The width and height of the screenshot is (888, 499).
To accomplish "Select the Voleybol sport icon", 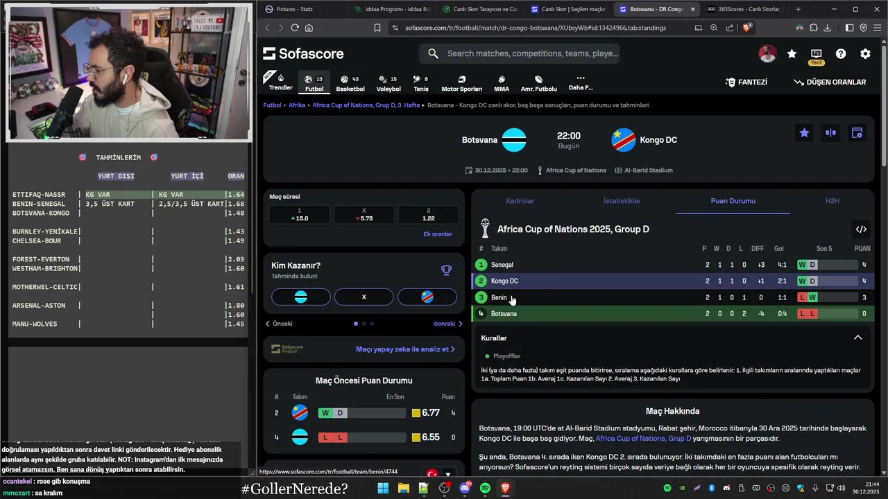I will click(388, 83).
